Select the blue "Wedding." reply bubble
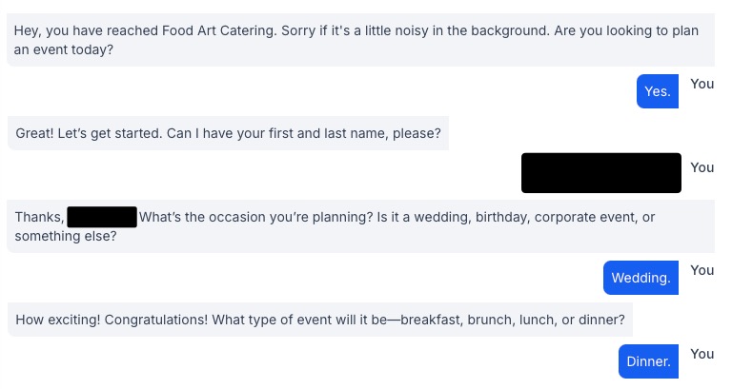The width and height of the screenshot is (732, 389). coord(640,278)
